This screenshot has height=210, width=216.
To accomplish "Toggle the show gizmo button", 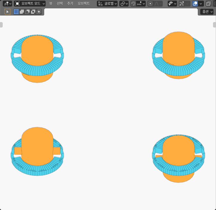I will coord(182,4).
